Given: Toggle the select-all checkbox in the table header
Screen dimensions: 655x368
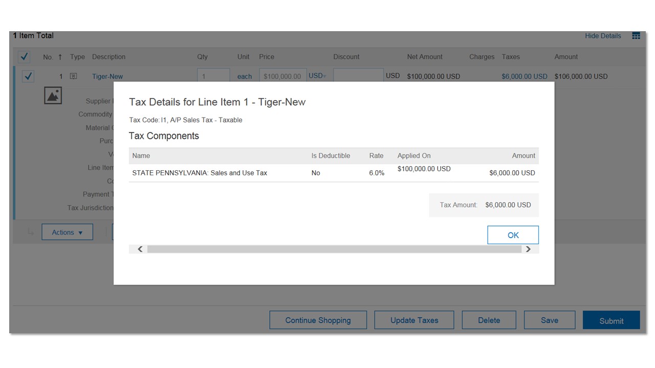Looking at the screenshot, I should [24, 57].
